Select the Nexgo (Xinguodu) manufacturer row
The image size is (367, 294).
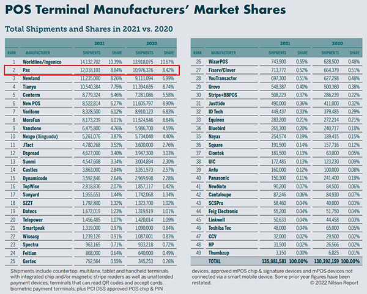[x=91, y=136]
